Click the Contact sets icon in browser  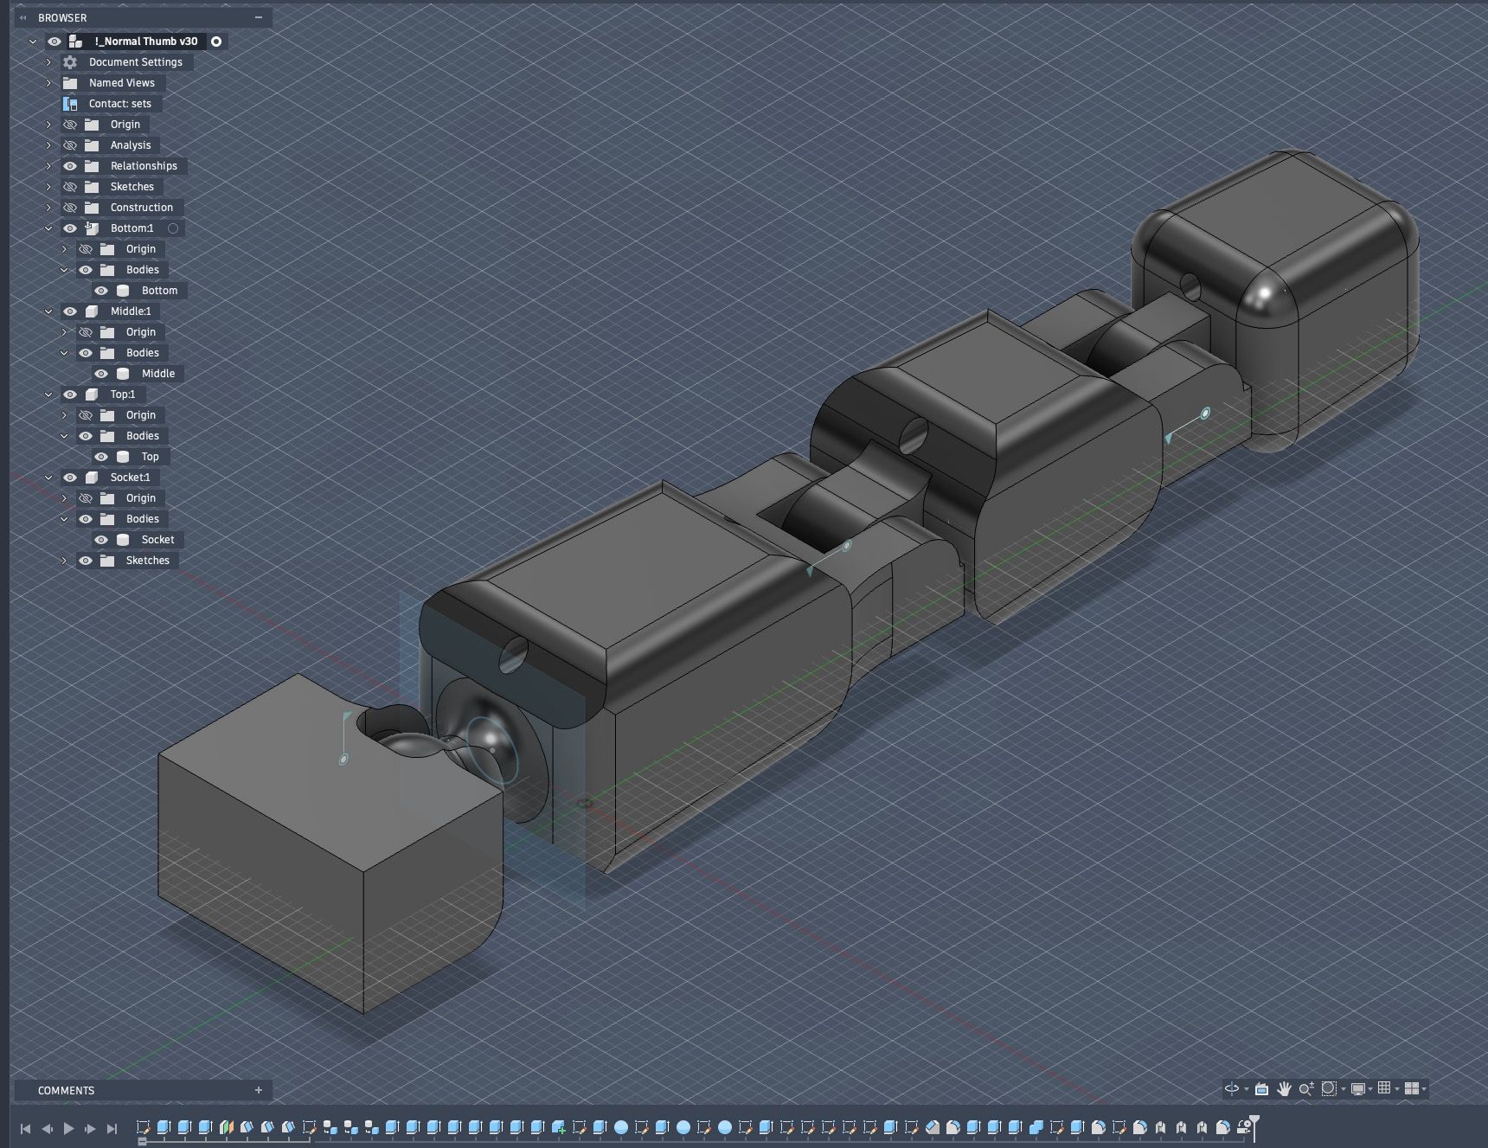coord(70,104)
